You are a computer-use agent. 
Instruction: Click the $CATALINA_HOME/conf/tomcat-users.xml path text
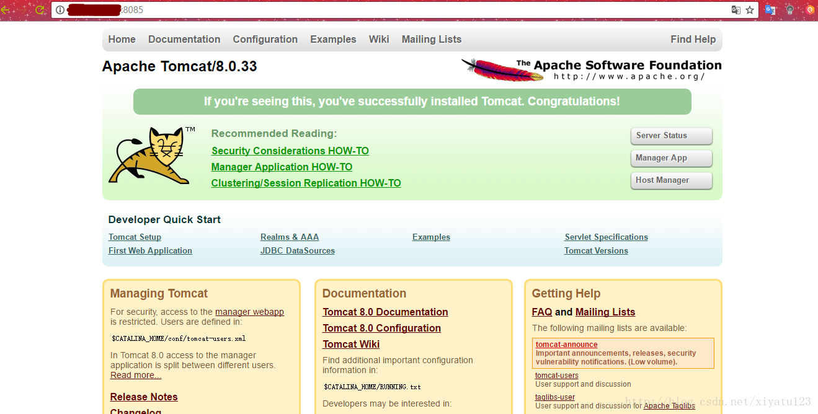[179, 338]
